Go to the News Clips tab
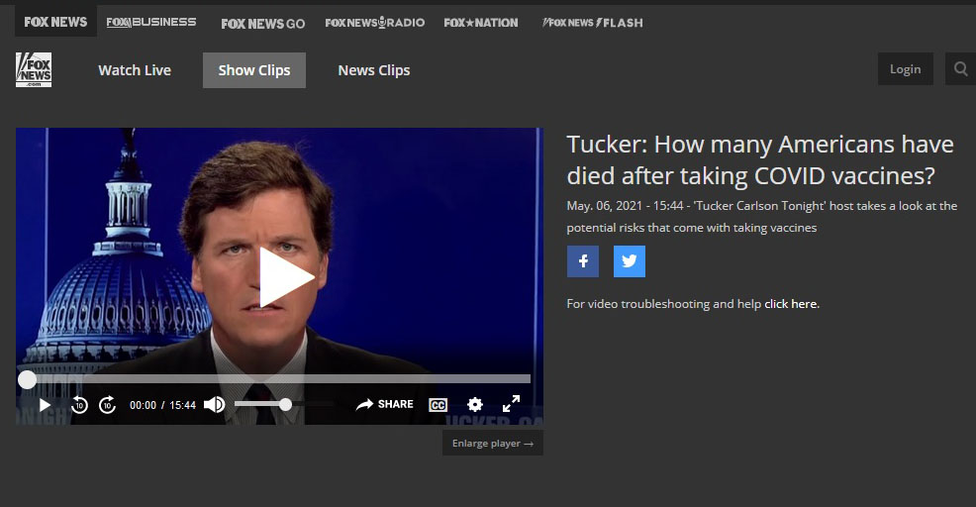The width and height of the screenshot is (976, 507). pos(374,70)
